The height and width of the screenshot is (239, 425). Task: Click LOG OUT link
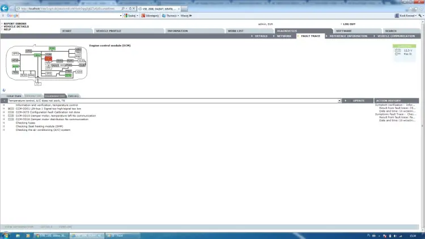click(349, 24)
